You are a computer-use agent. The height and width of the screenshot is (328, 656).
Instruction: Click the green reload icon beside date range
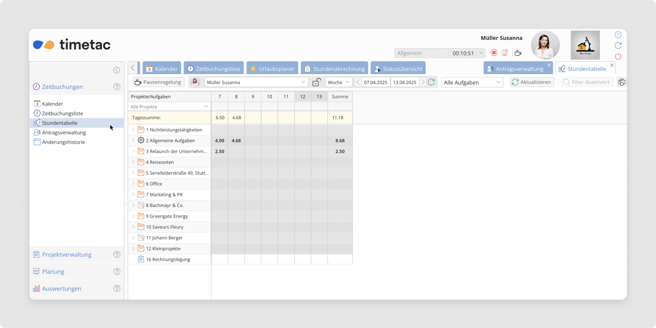point(431,82)
